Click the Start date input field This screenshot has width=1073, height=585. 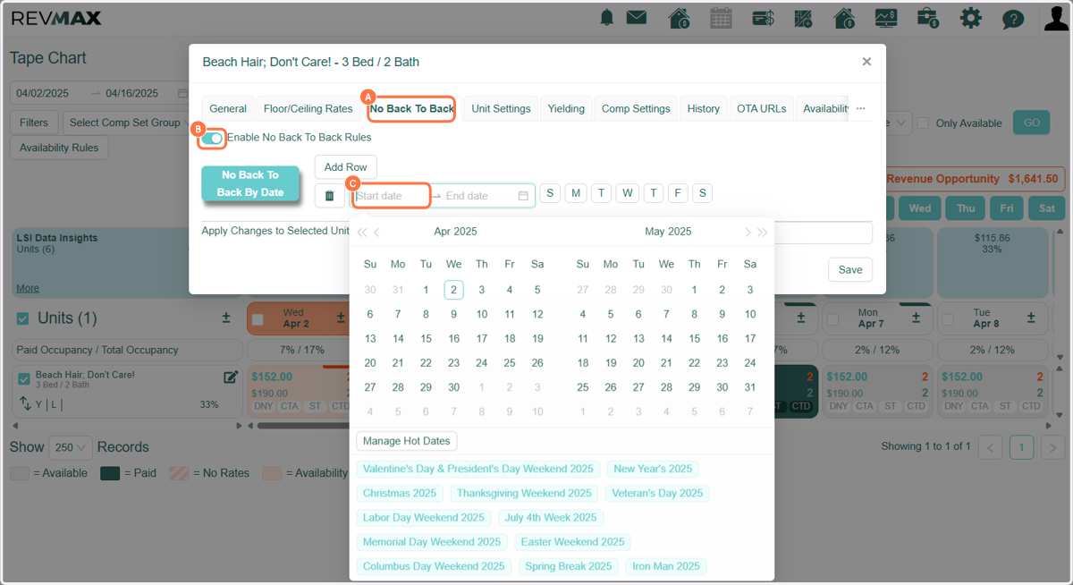pyautogui.click(x=391, y=196)
